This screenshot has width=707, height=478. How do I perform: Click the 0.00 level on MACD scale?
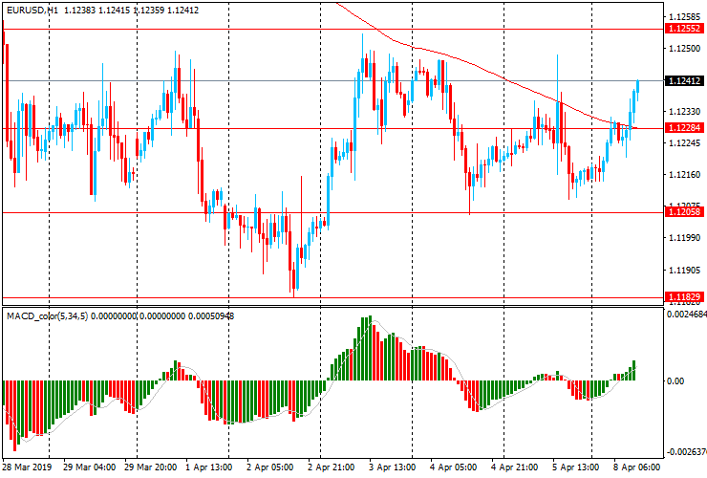675,380
